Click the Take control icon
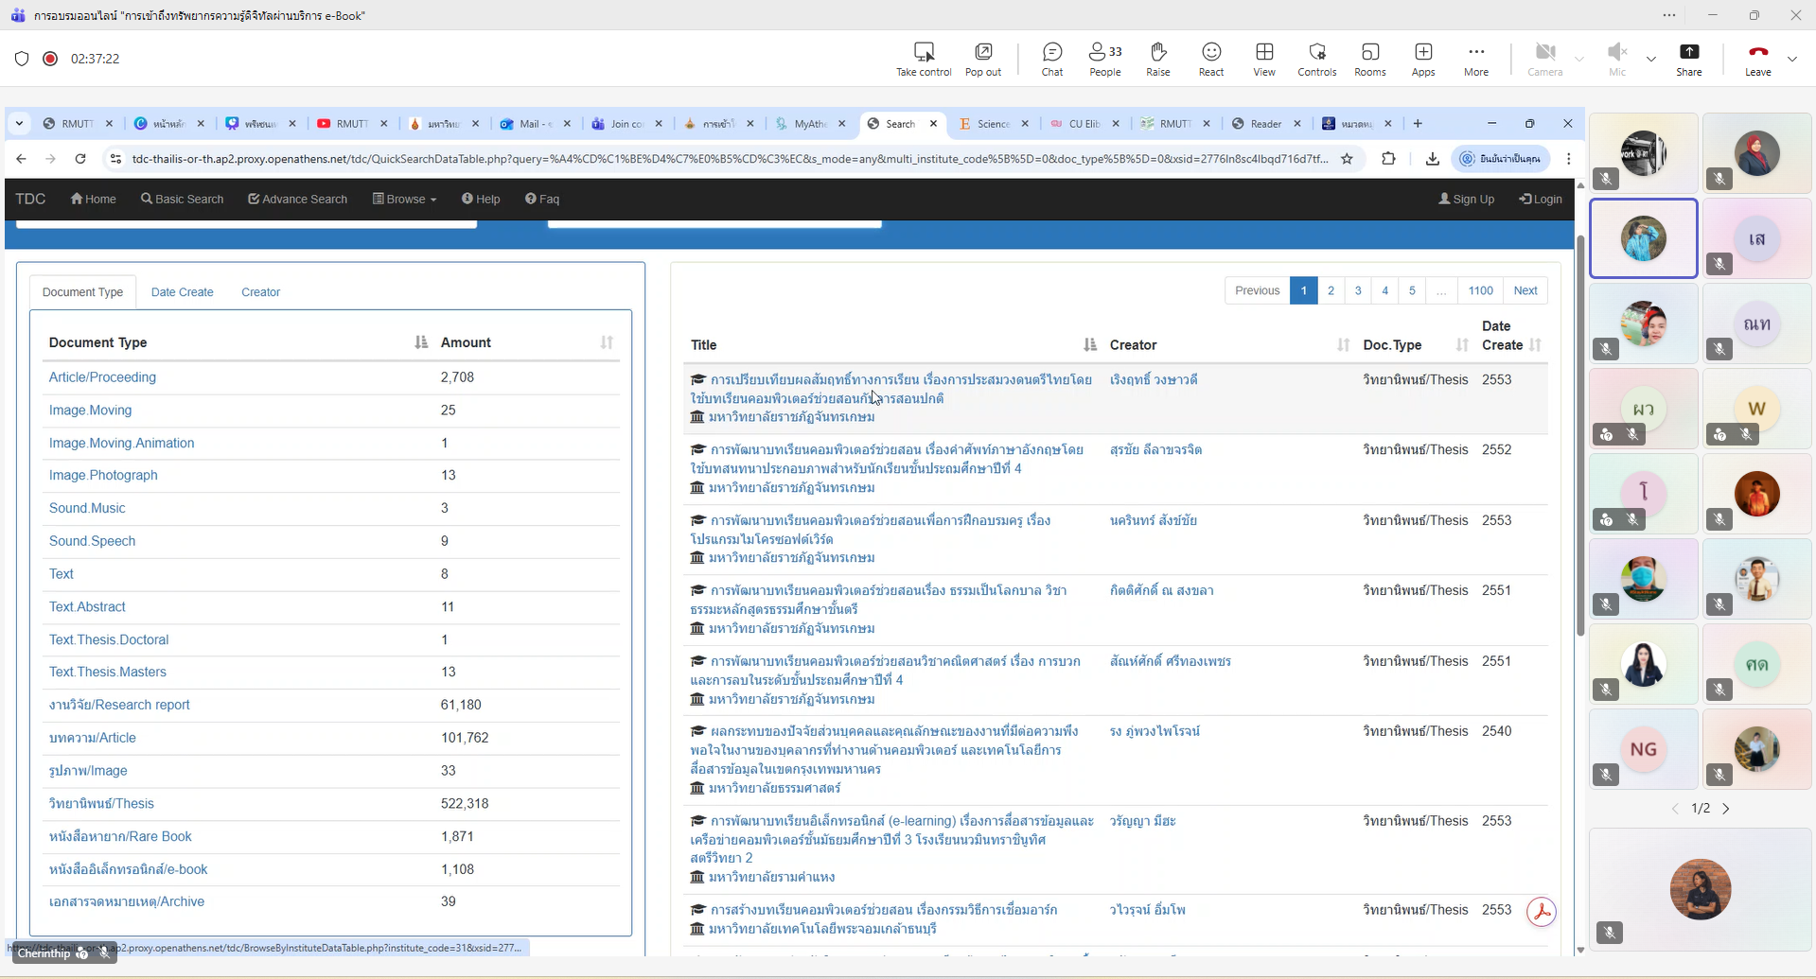Viewport: 1816px width, 979px height. pos(924,59)
